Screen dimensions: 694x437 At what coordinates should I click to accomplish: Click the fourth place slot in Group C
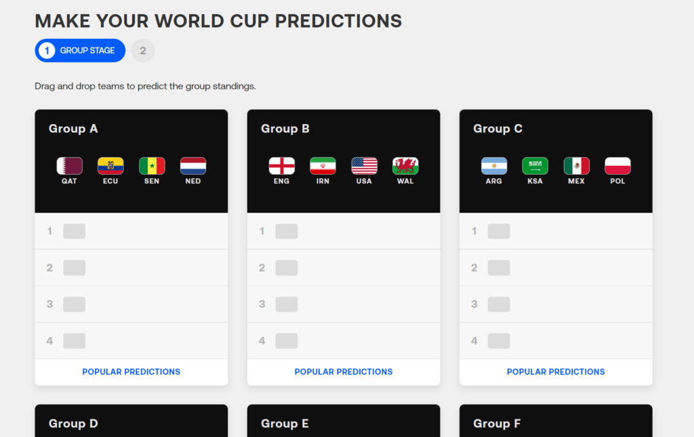coord(499,341)
